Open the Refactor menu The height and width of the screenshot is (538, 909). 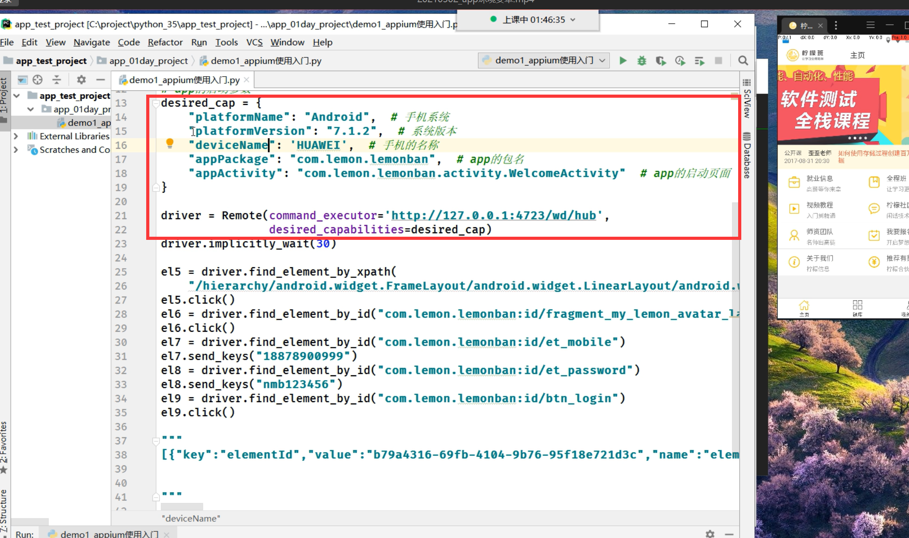click(165, 42)
